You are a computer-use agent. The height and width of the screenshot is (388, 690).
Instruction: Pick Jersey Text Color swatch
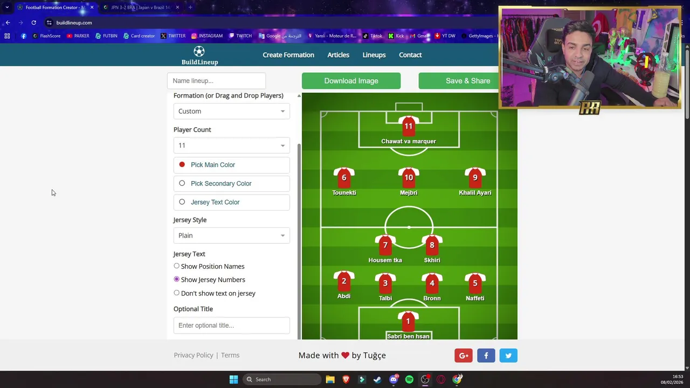point(182,202)
